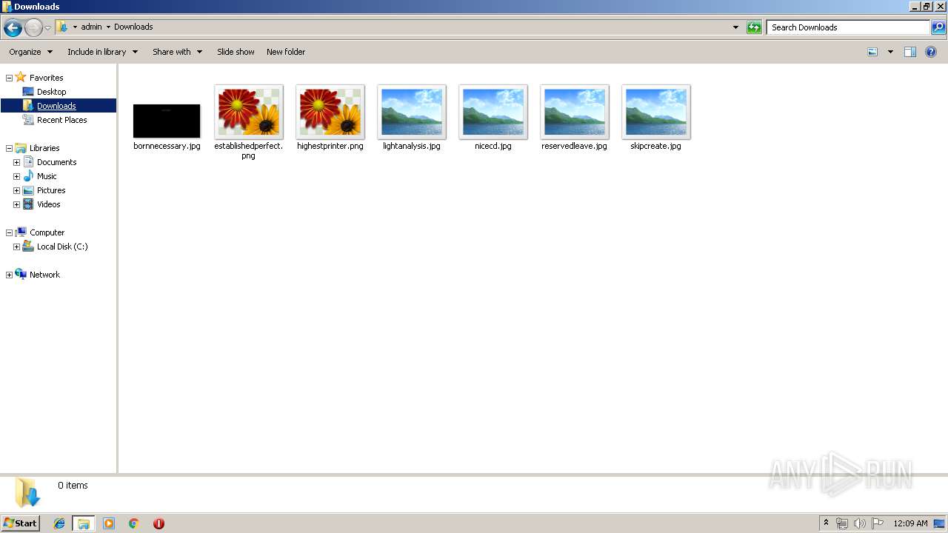Screen dimensions: 948x533
Task: Launch Google Chrome from taskbar
Action: coord(134,523)
